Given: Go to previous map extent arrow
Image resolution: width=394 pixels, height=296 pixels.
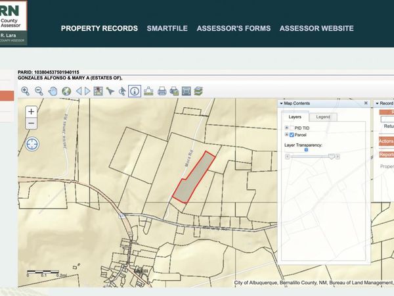Looking at the screenshot, I should [x=79, y=91].
